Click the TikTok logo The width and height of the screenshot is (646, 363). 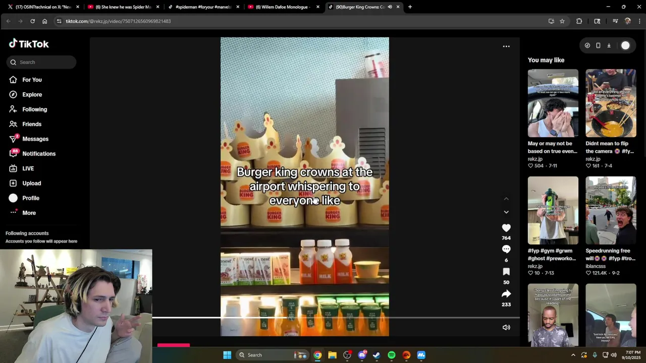[29, 44]
